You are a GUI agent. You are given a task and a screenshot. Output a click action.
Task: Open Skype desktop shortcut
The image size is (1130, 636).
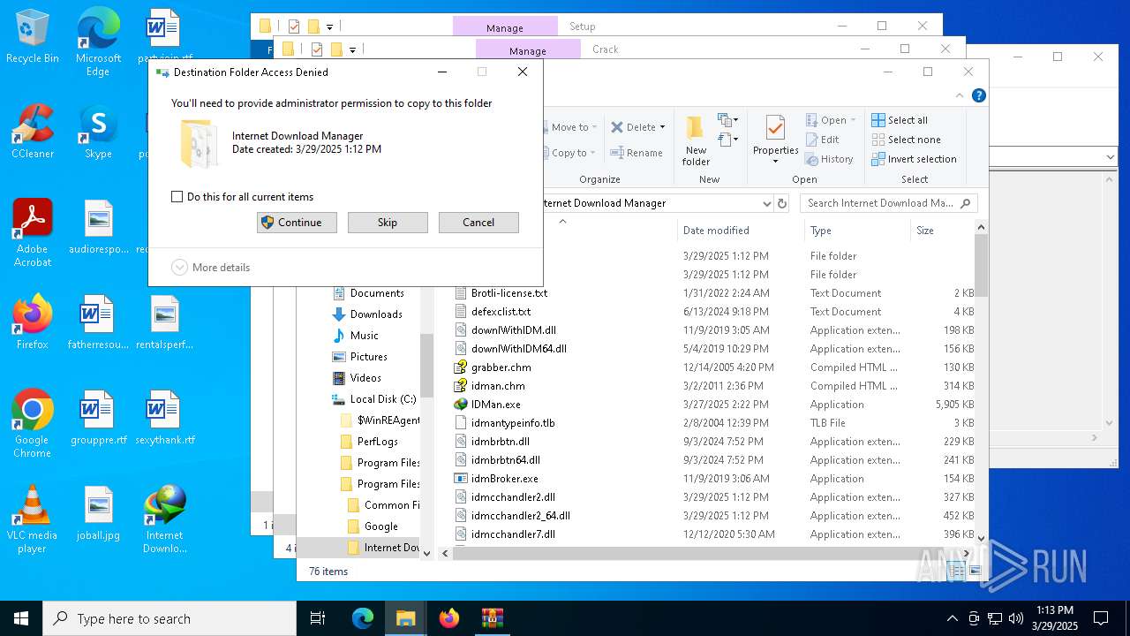tap(98, 132)
